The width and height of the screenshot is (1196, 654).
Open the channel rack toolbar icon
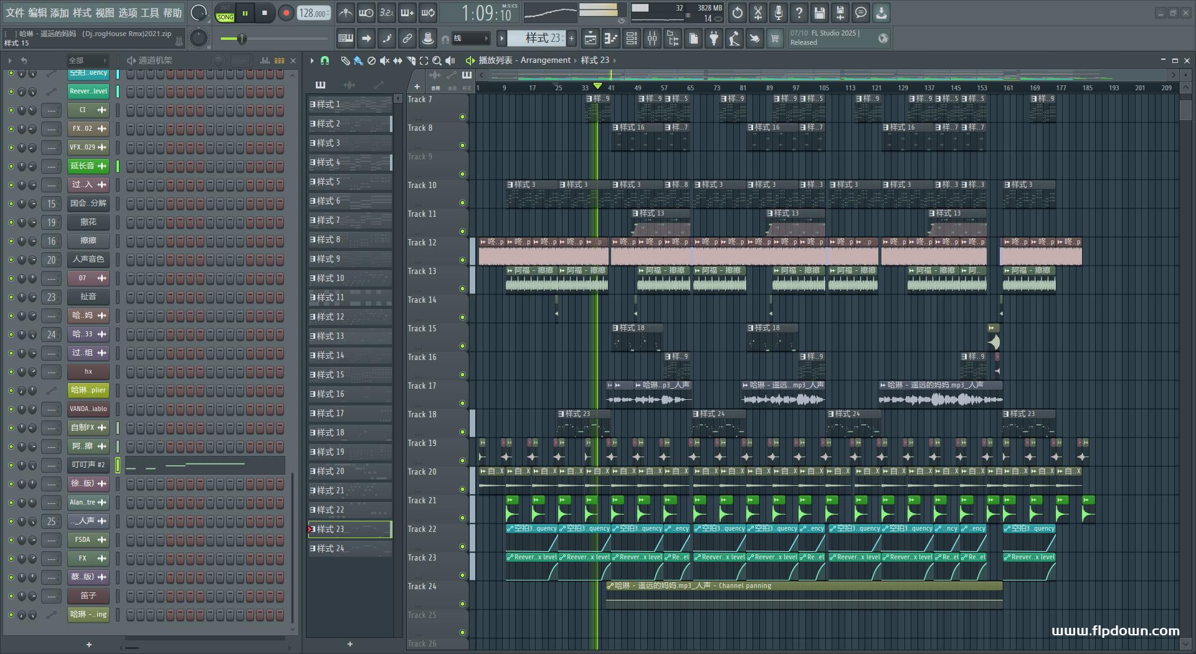point(632,39)
